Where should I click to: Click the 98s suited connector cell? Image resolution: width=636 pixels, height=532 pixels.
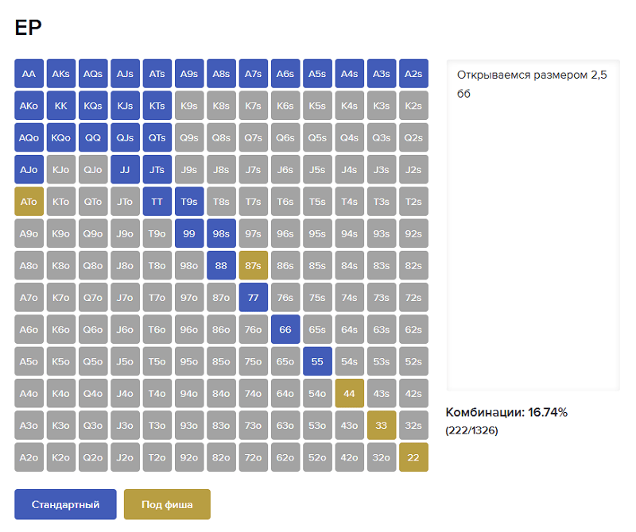tap(221, 233)
